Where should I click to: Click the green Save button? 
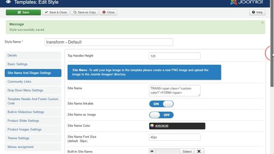point(23,12)
